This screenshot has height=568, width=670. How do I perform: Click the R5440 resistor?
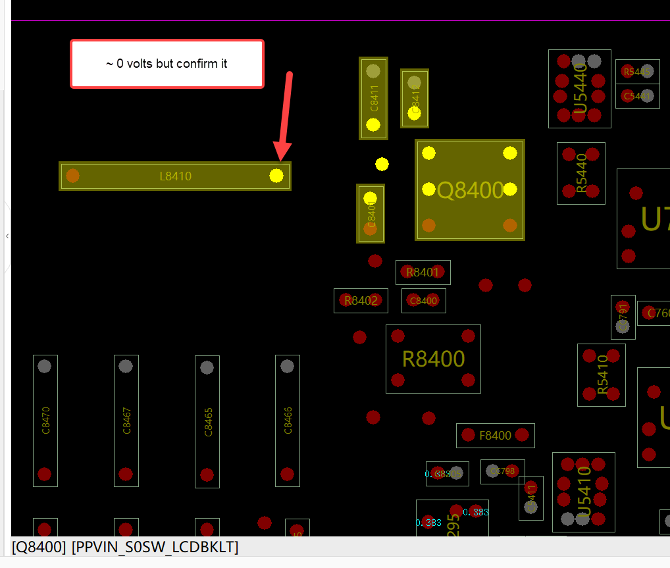(x=581, y=173)
